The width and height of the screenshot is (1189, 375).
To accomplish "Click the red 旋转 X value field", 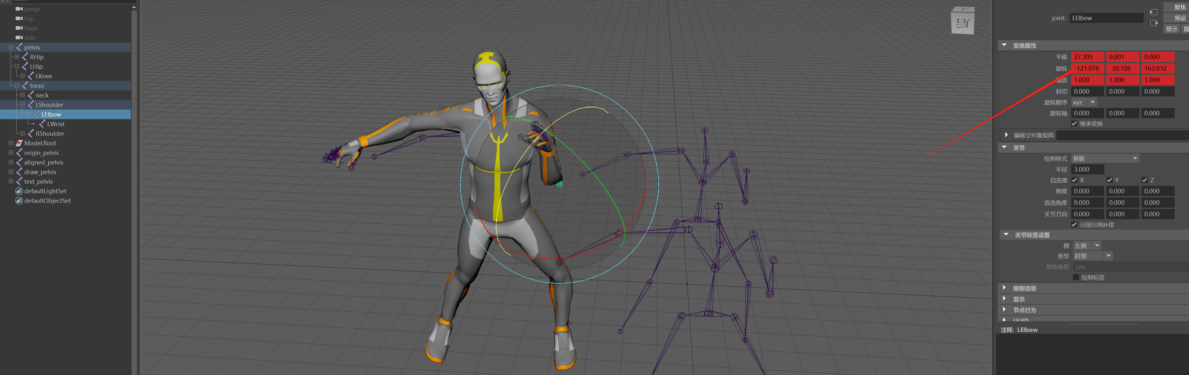I will tap(1087, 68).
